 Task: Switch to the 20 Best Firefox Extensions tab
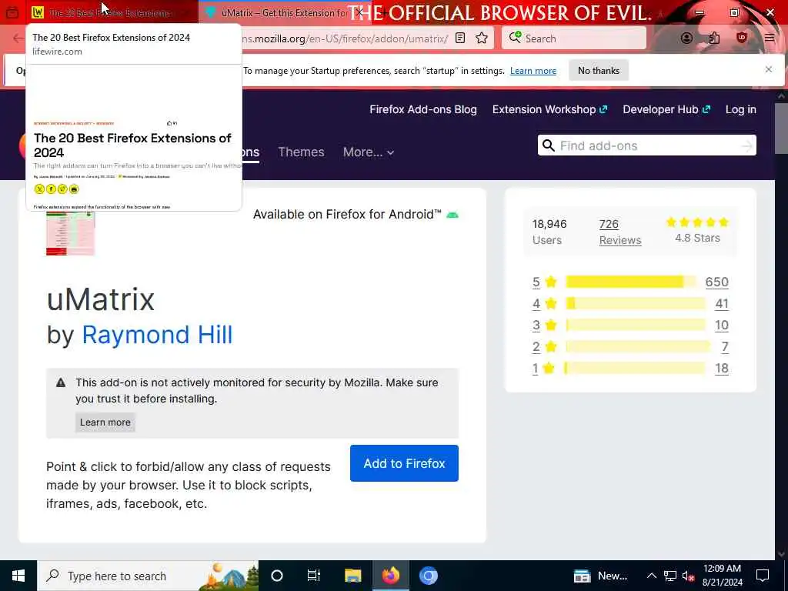coord(112,12)
